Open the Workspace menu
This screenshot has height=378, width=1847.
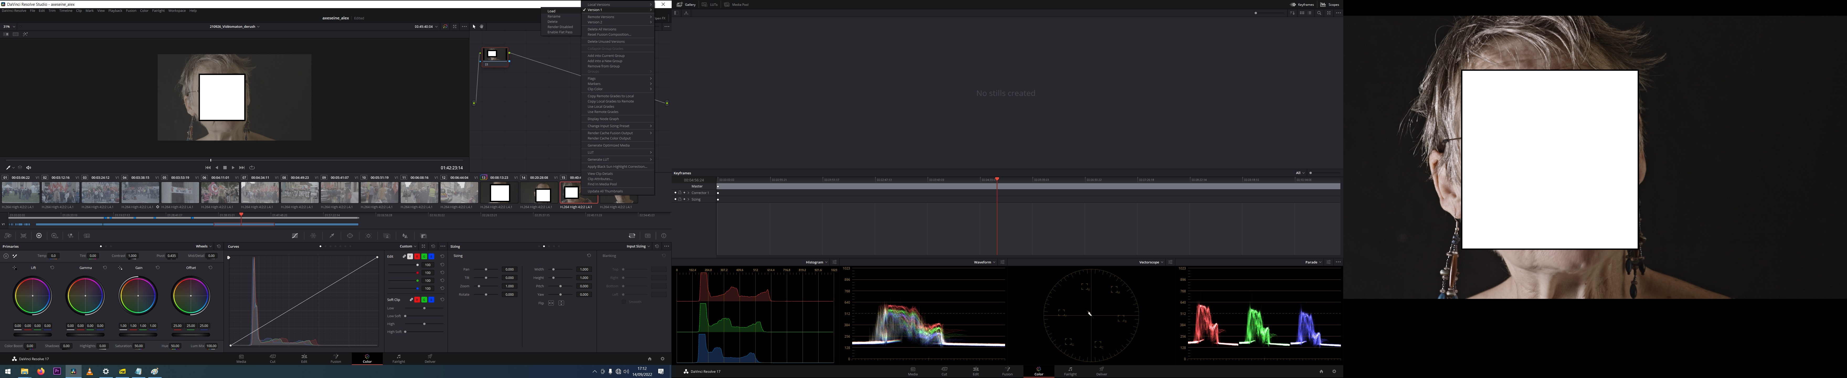[177, 11]
